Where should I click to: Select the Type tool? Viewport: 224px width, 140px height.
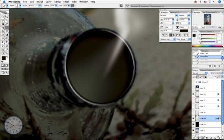7,42
